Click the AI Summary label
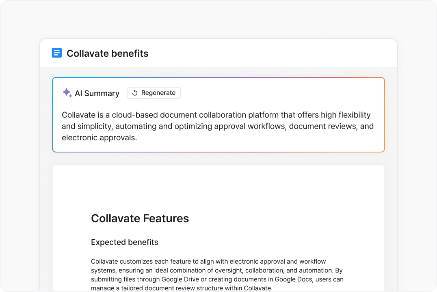437x292 pixels. [x=97, y=93]
